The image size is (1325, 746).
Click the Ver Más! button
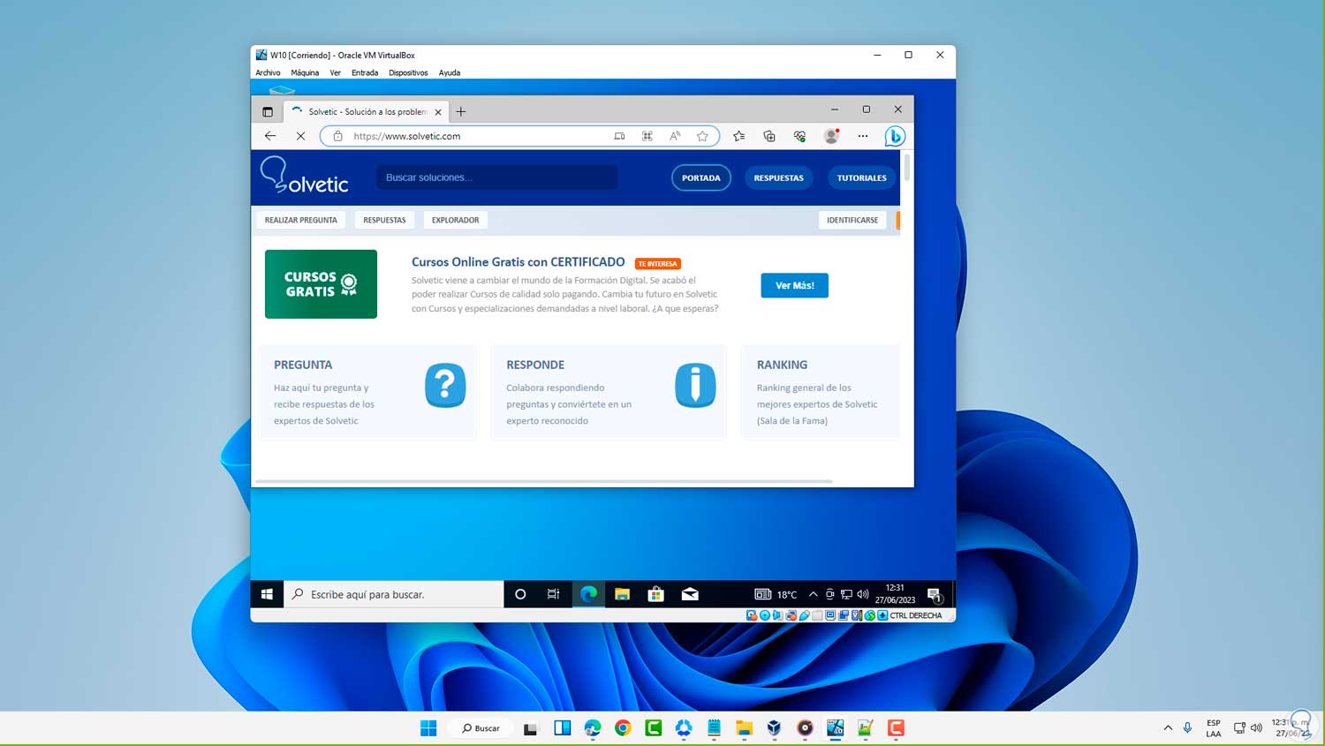(795, 285)
